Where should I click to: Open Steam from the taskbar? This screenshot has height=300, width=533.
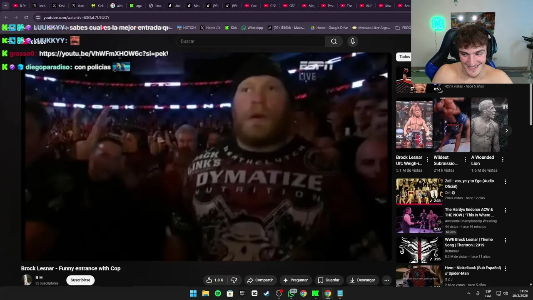pos(266,293)
